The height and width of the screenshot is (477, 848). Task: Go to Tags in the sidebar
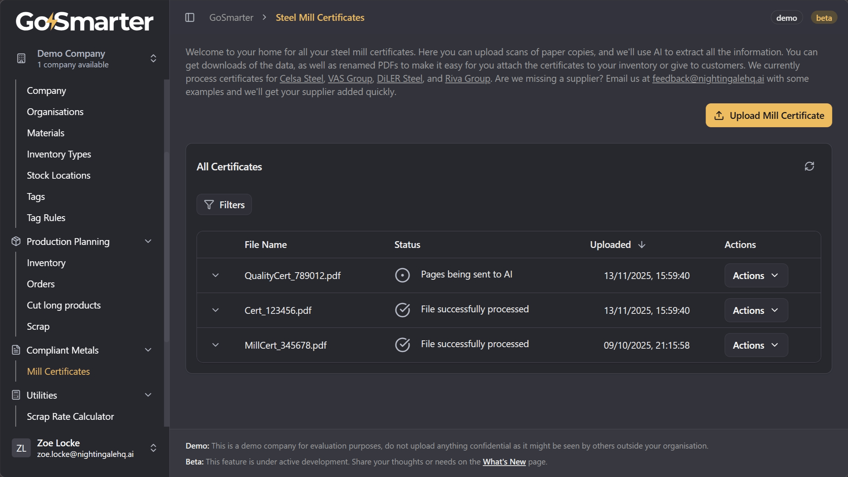click(x=36, y=196)
